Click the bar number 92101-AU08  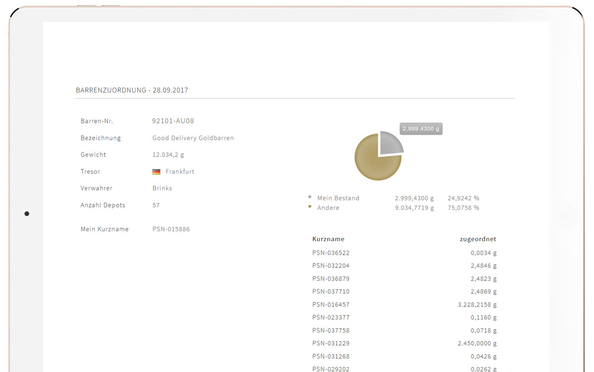click(x=173, y=121)
